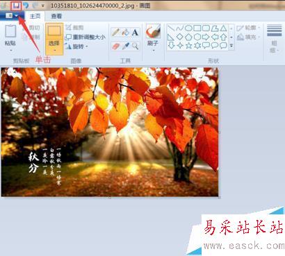Screen dimensions: 285x256
Task: Select the four-point star shape
Action: pyautogui.click(x=180, y=45)
